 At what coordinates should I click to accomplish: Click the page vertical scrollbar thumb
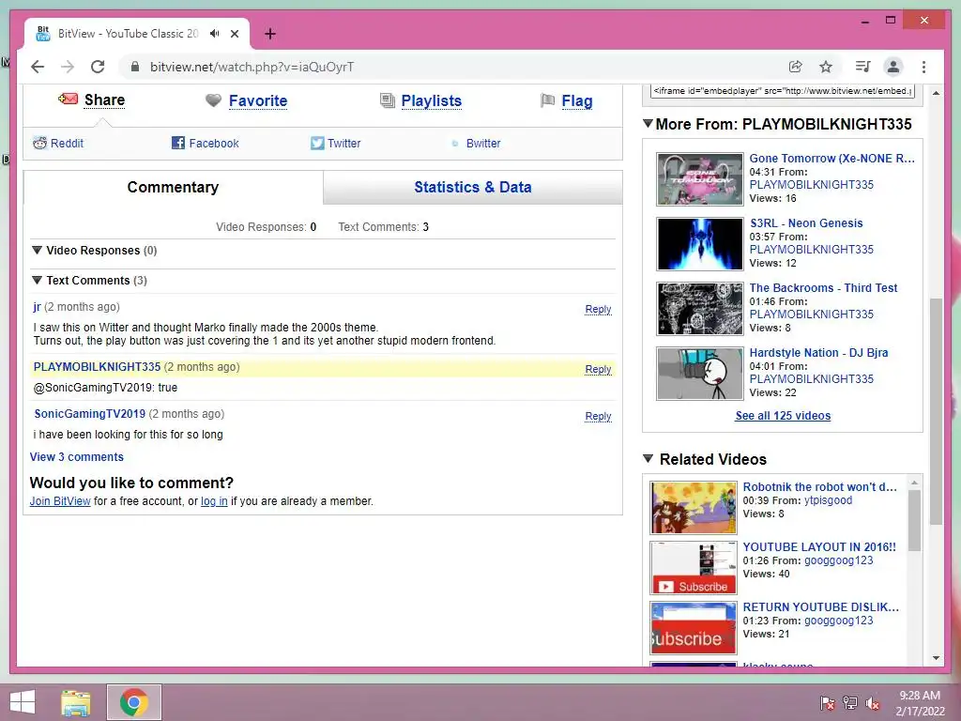click(x=936, y=411)
